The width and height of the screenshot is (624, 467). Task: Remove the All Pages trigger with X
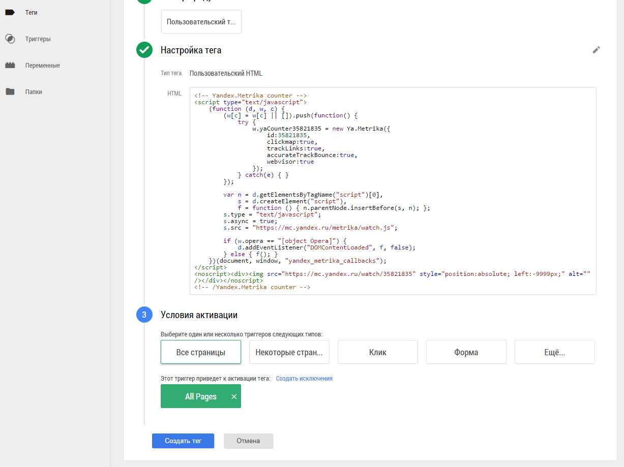(234, 397)
